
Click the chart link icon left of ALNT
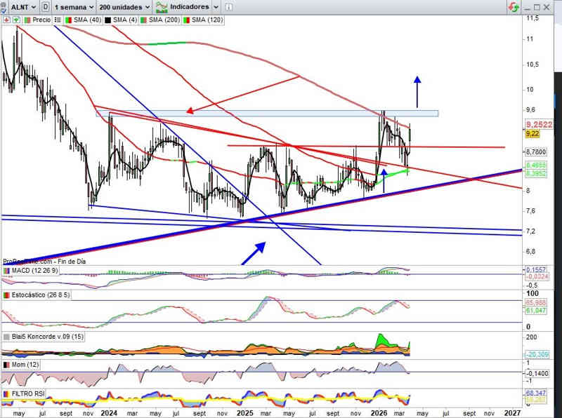pos(5,7)
